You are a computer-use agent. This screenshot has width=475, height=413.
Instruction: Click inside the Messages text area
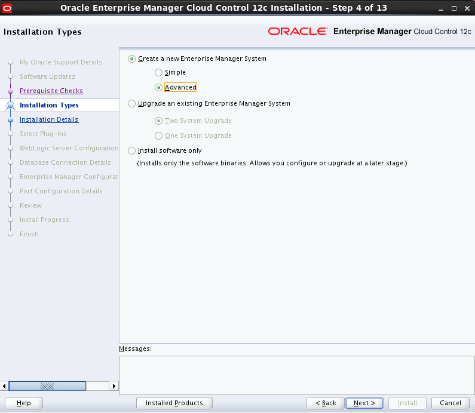tap(297, 375)
